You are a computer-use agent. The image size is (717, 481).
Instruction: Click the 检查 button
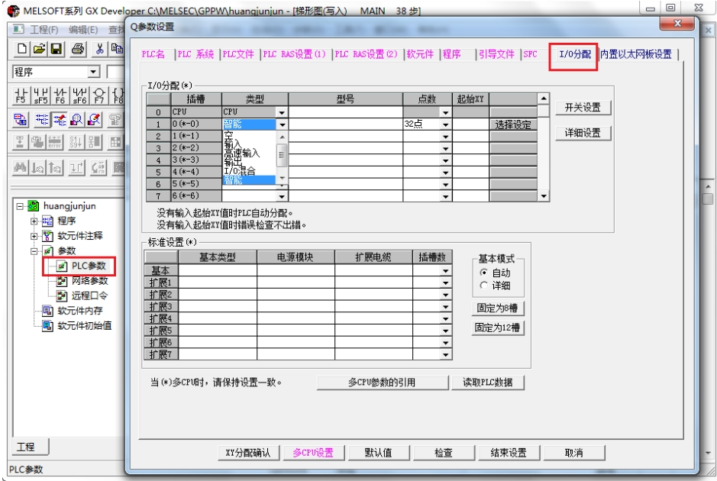tap(443, 453)
